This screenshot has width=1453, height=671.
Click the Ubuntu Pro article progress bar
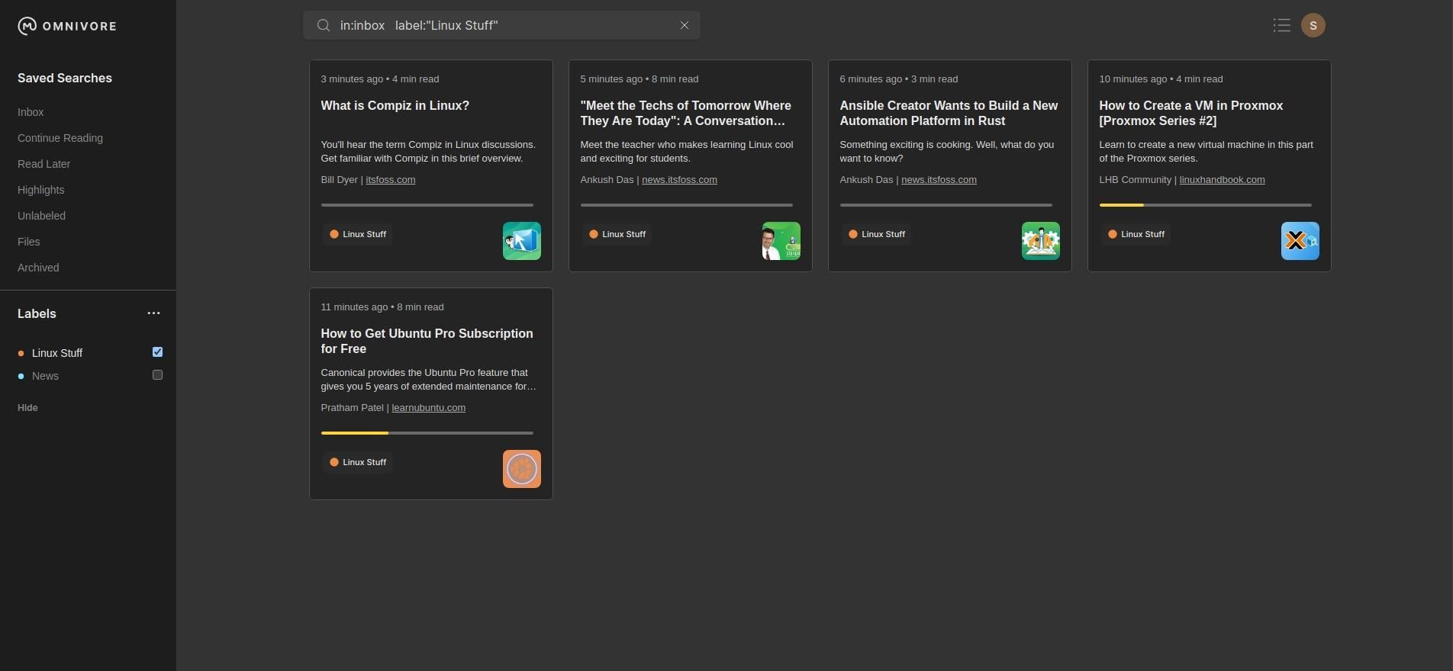(427, 433)
